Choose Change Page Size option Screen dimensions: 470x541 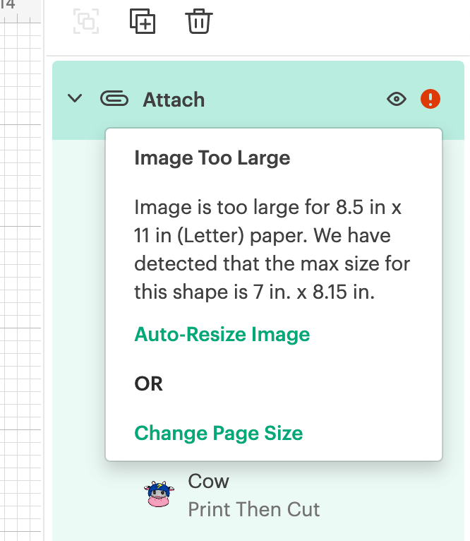point(218,433)
